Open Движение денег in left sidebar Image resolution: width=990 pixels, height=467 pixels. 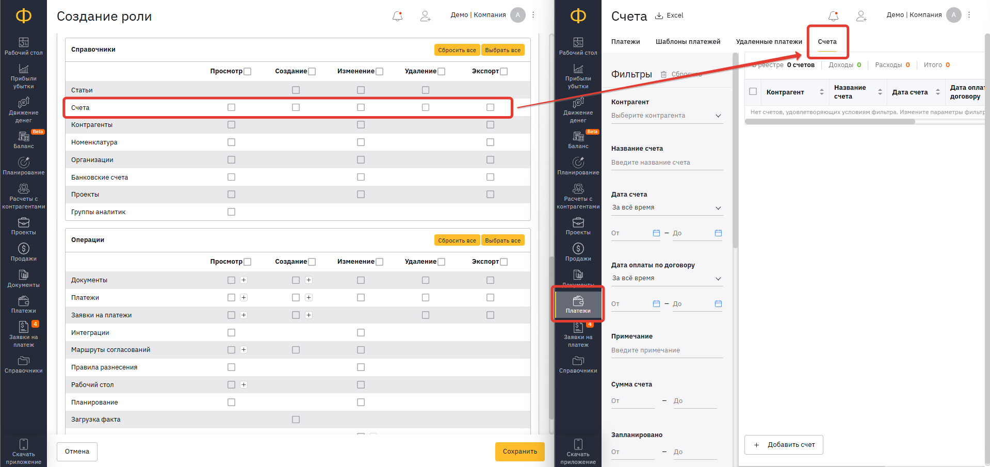(23, 110)
